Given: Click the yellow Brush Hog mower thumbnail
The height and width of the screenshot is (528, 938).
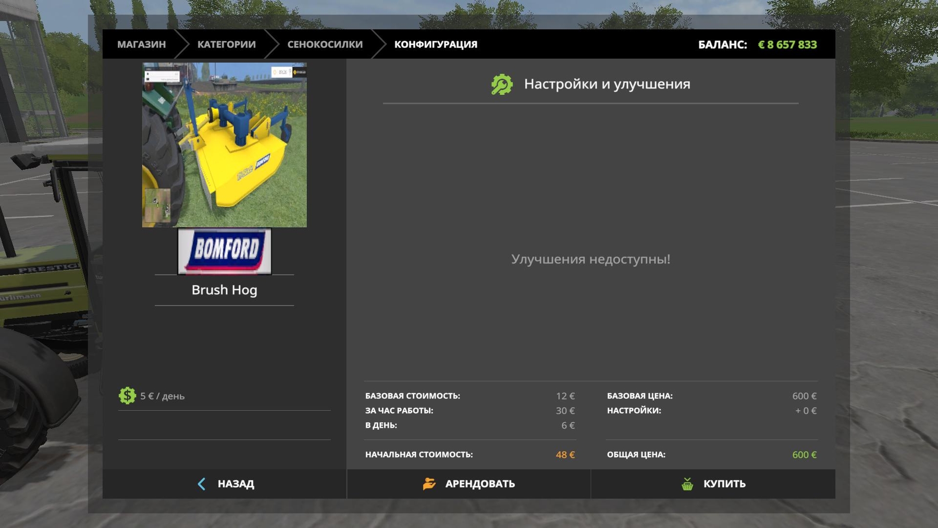Looking at the screenshot, I should click(225, 145).
